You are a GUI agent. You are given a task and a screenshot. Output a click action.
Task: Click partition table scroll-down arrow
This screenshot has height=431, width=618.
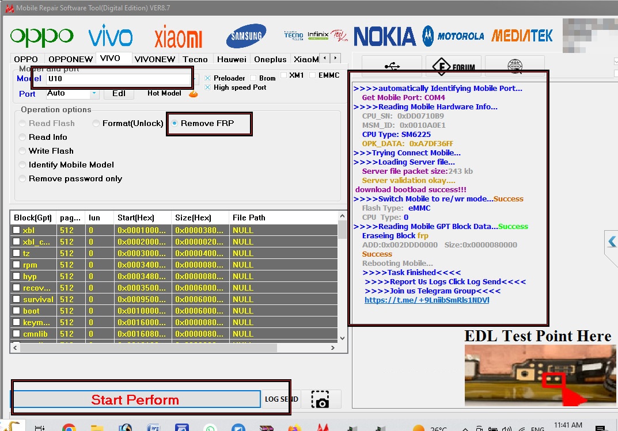pos(342,338)
